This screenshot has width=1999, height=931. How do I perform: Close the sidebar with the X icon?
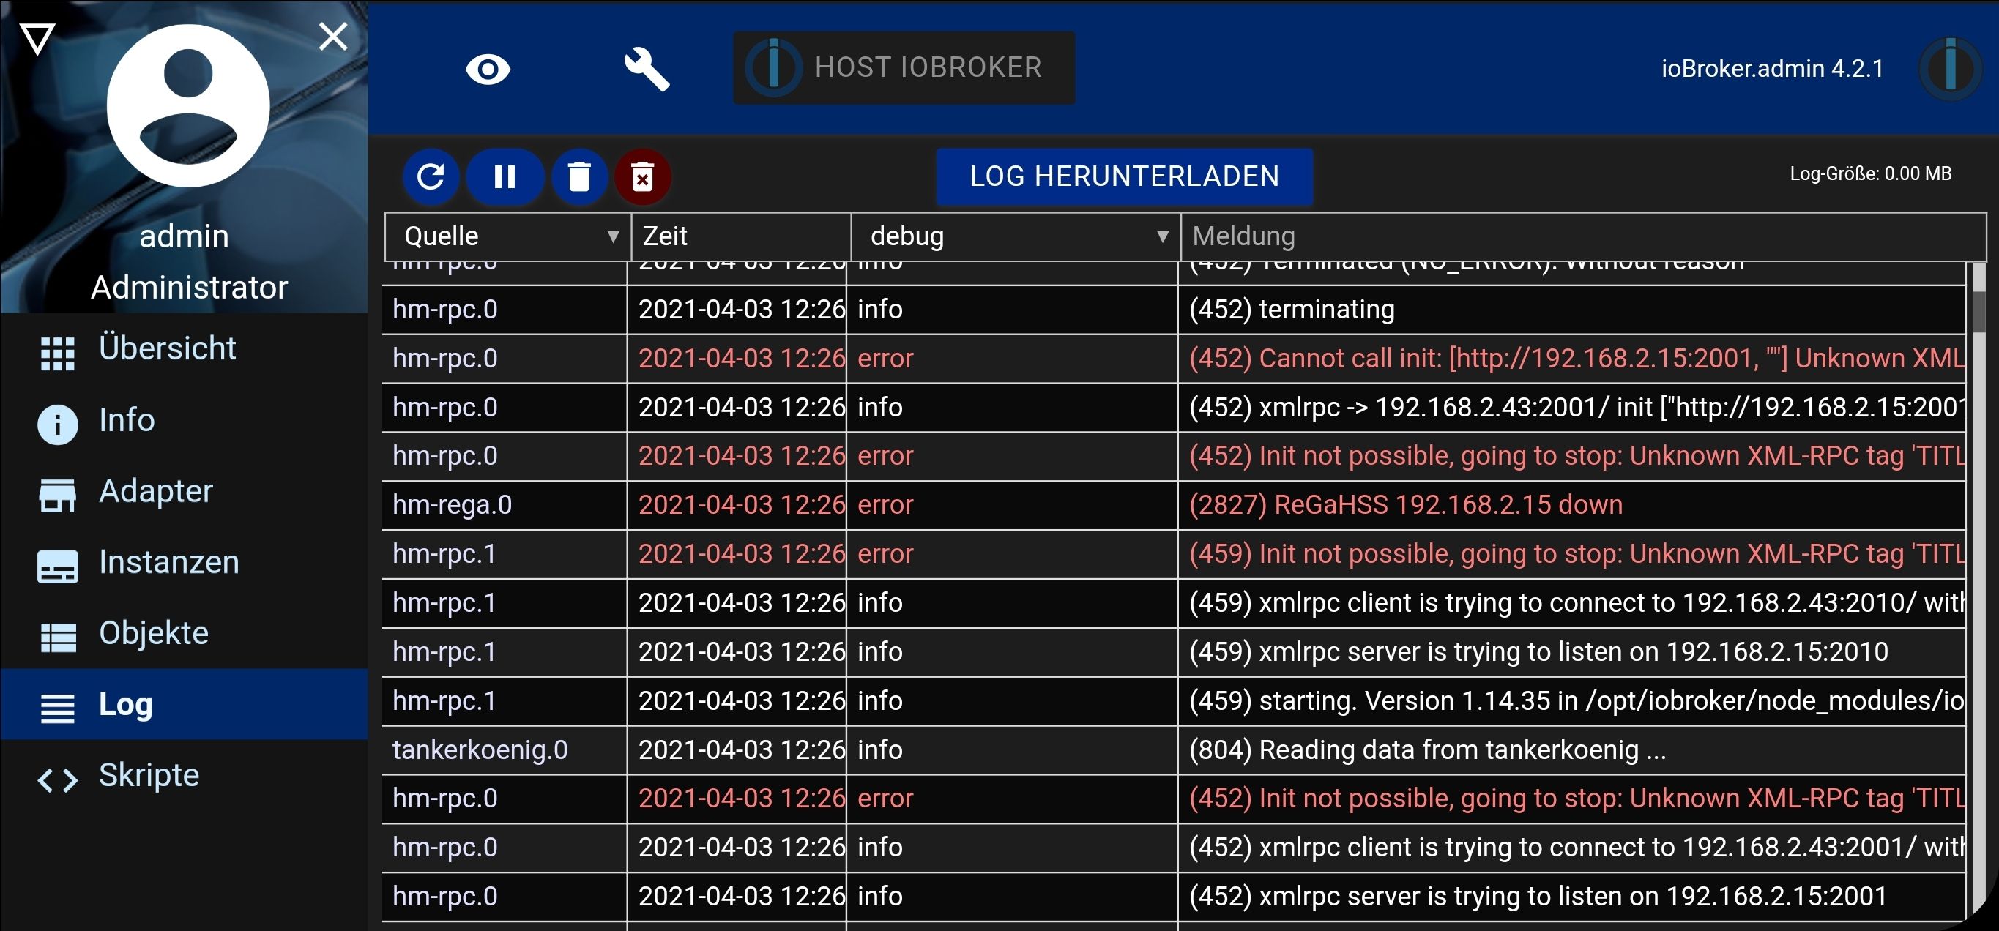pos(333,37)
